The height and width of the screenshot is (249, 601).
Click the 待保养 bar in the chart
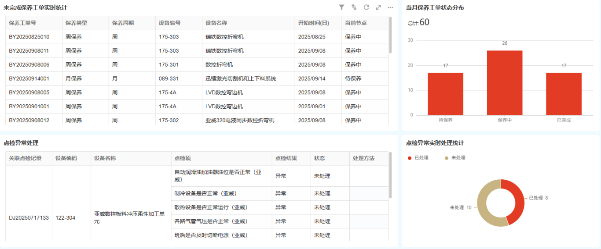[x=445, y=94]
